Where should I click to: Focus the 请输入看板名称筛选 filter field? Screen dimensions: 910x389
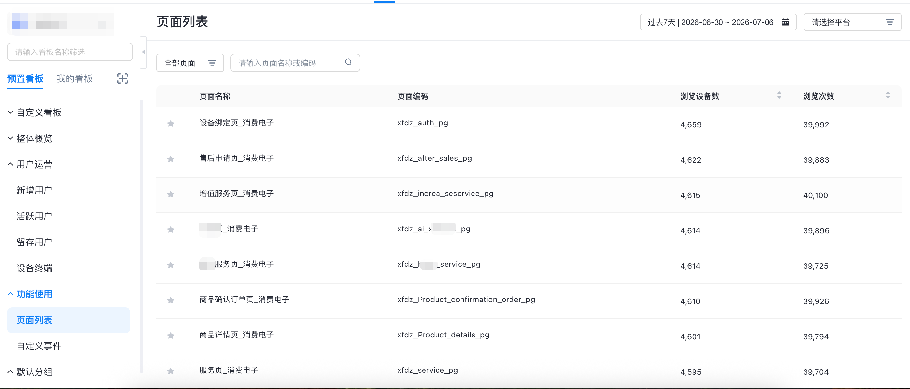click(70, 52)
